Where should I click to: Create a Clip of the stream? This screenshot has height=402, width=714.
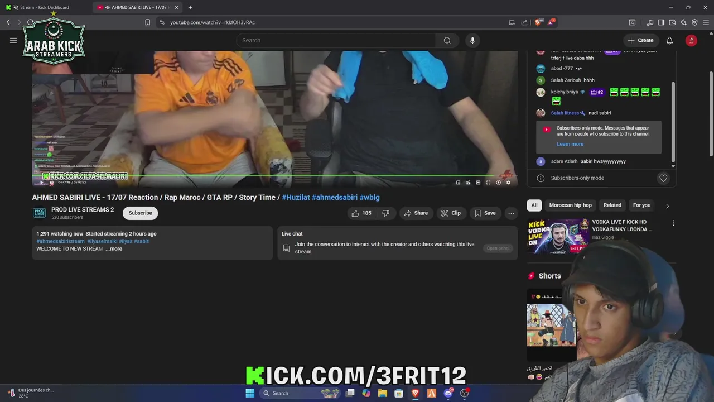point(451,213)
